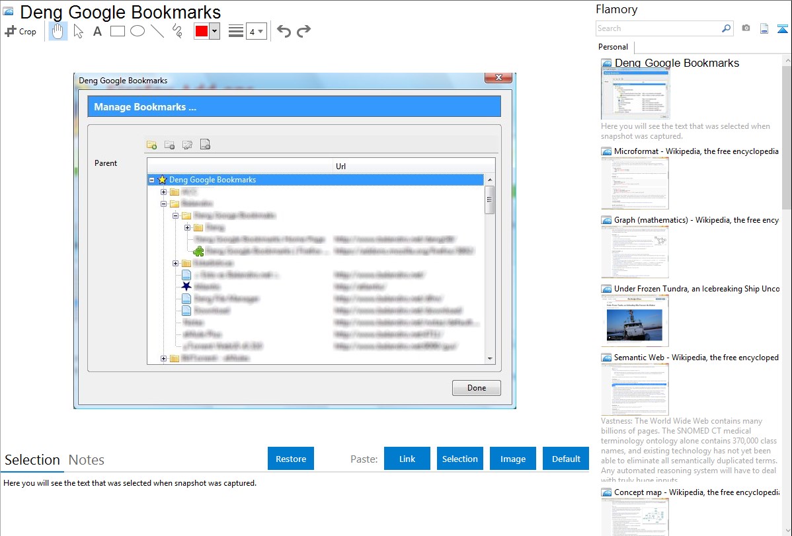Open the Under Frozen Tundra snapshot thumbnail
This screenshot has width=792, height=536.
[635, 321]
